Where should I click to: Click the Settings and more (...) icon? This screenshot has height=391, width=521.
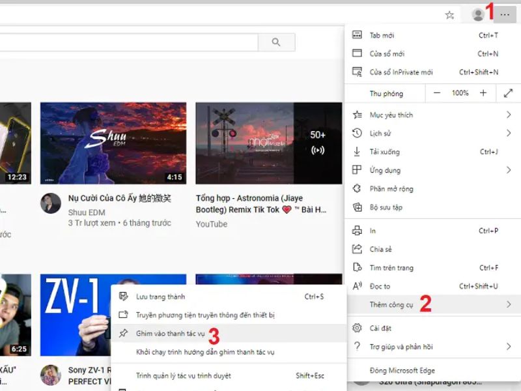505,14
